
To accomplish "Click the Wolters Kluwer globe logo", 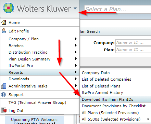I will 9,8.
